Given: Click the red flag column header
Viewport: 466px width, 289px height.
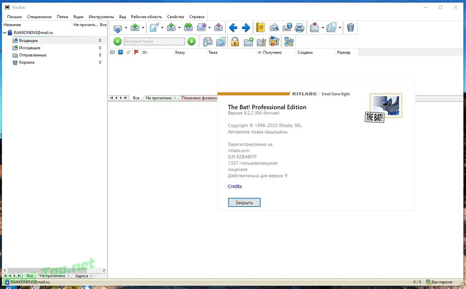Looking at the screenshot, I should click(136, 52).
